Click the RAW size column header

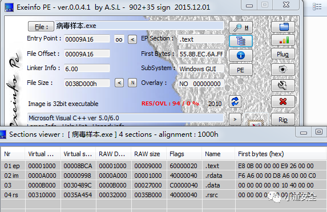tap(149, 154)
